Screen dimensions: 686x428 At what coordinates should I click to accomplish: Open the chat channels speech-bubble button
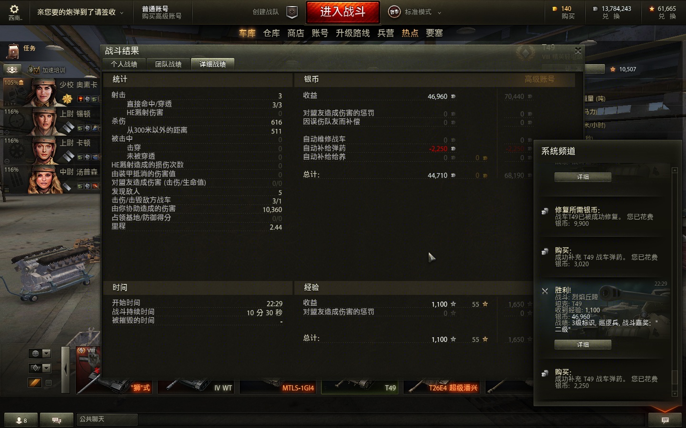[57, 420]
